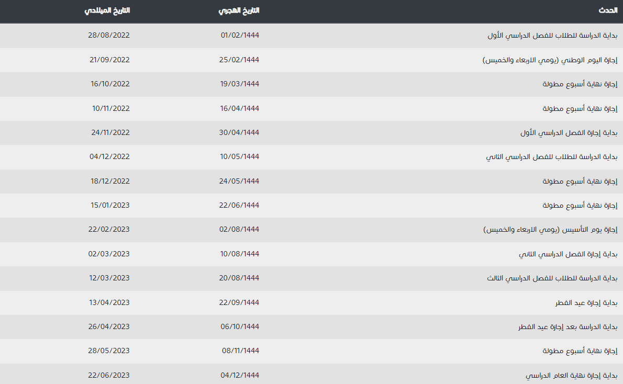Click بداية الدراسة للطلاب للفصل الدراسي الثاني
Viewport: 623px width, 384px height.
click(552, 157)
